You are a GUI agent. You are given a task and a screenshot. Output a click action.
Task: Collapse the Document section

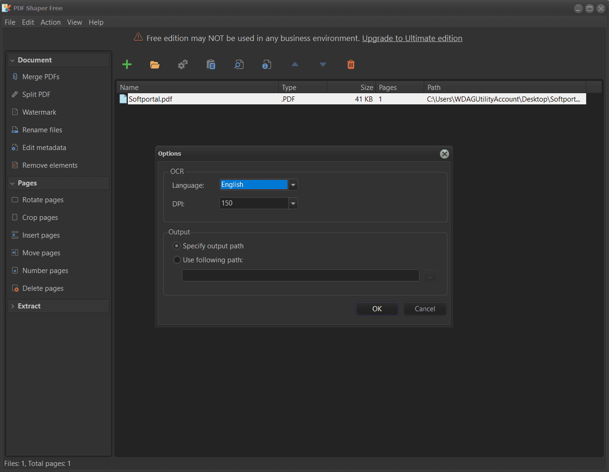pyautogui.click(x=13, y=60)
